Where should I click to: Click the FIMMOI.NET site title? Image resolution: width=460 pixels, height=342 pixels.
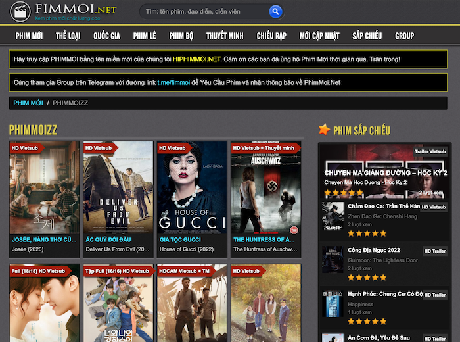tap(76, 9)
